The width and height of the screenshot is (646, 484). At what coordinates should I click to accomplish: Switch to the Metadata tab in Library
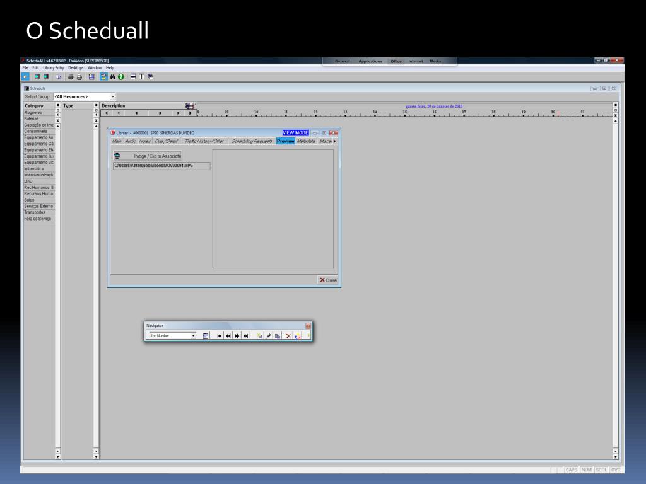306,141
